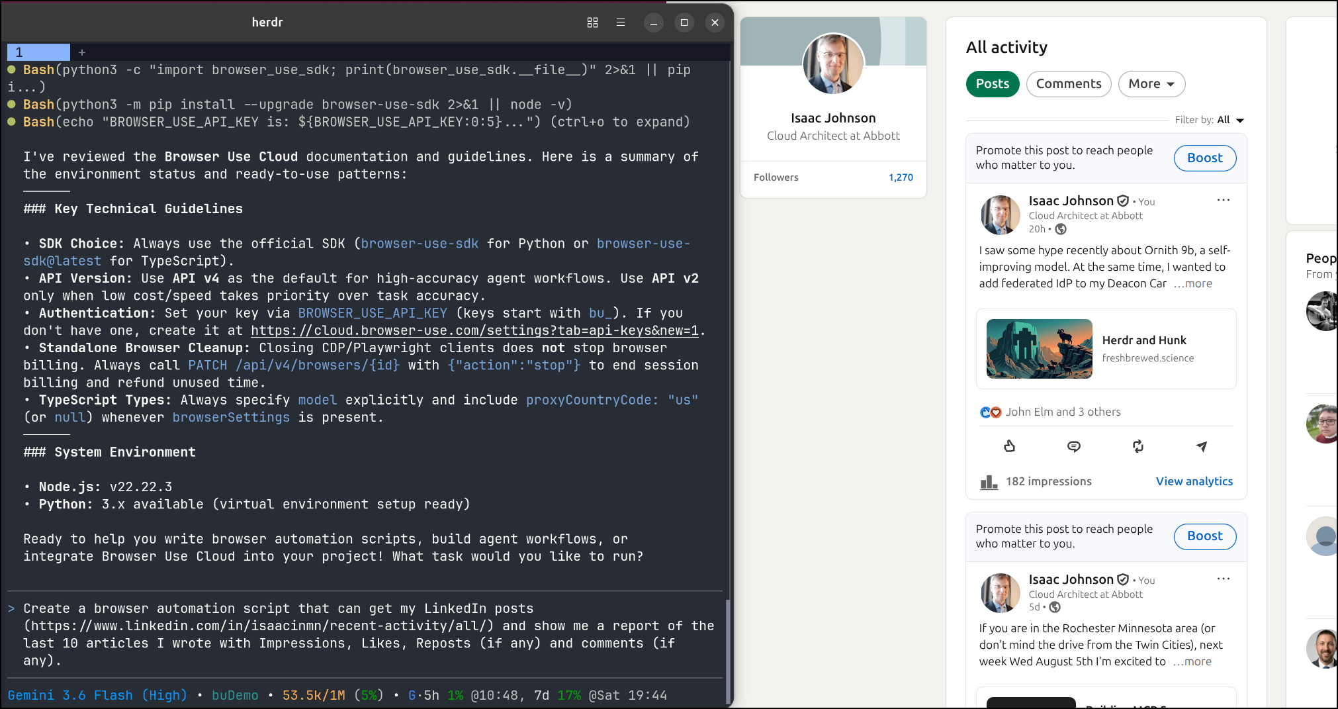Open comments on the Ornith 9b post

click(x=1073, y=446)
